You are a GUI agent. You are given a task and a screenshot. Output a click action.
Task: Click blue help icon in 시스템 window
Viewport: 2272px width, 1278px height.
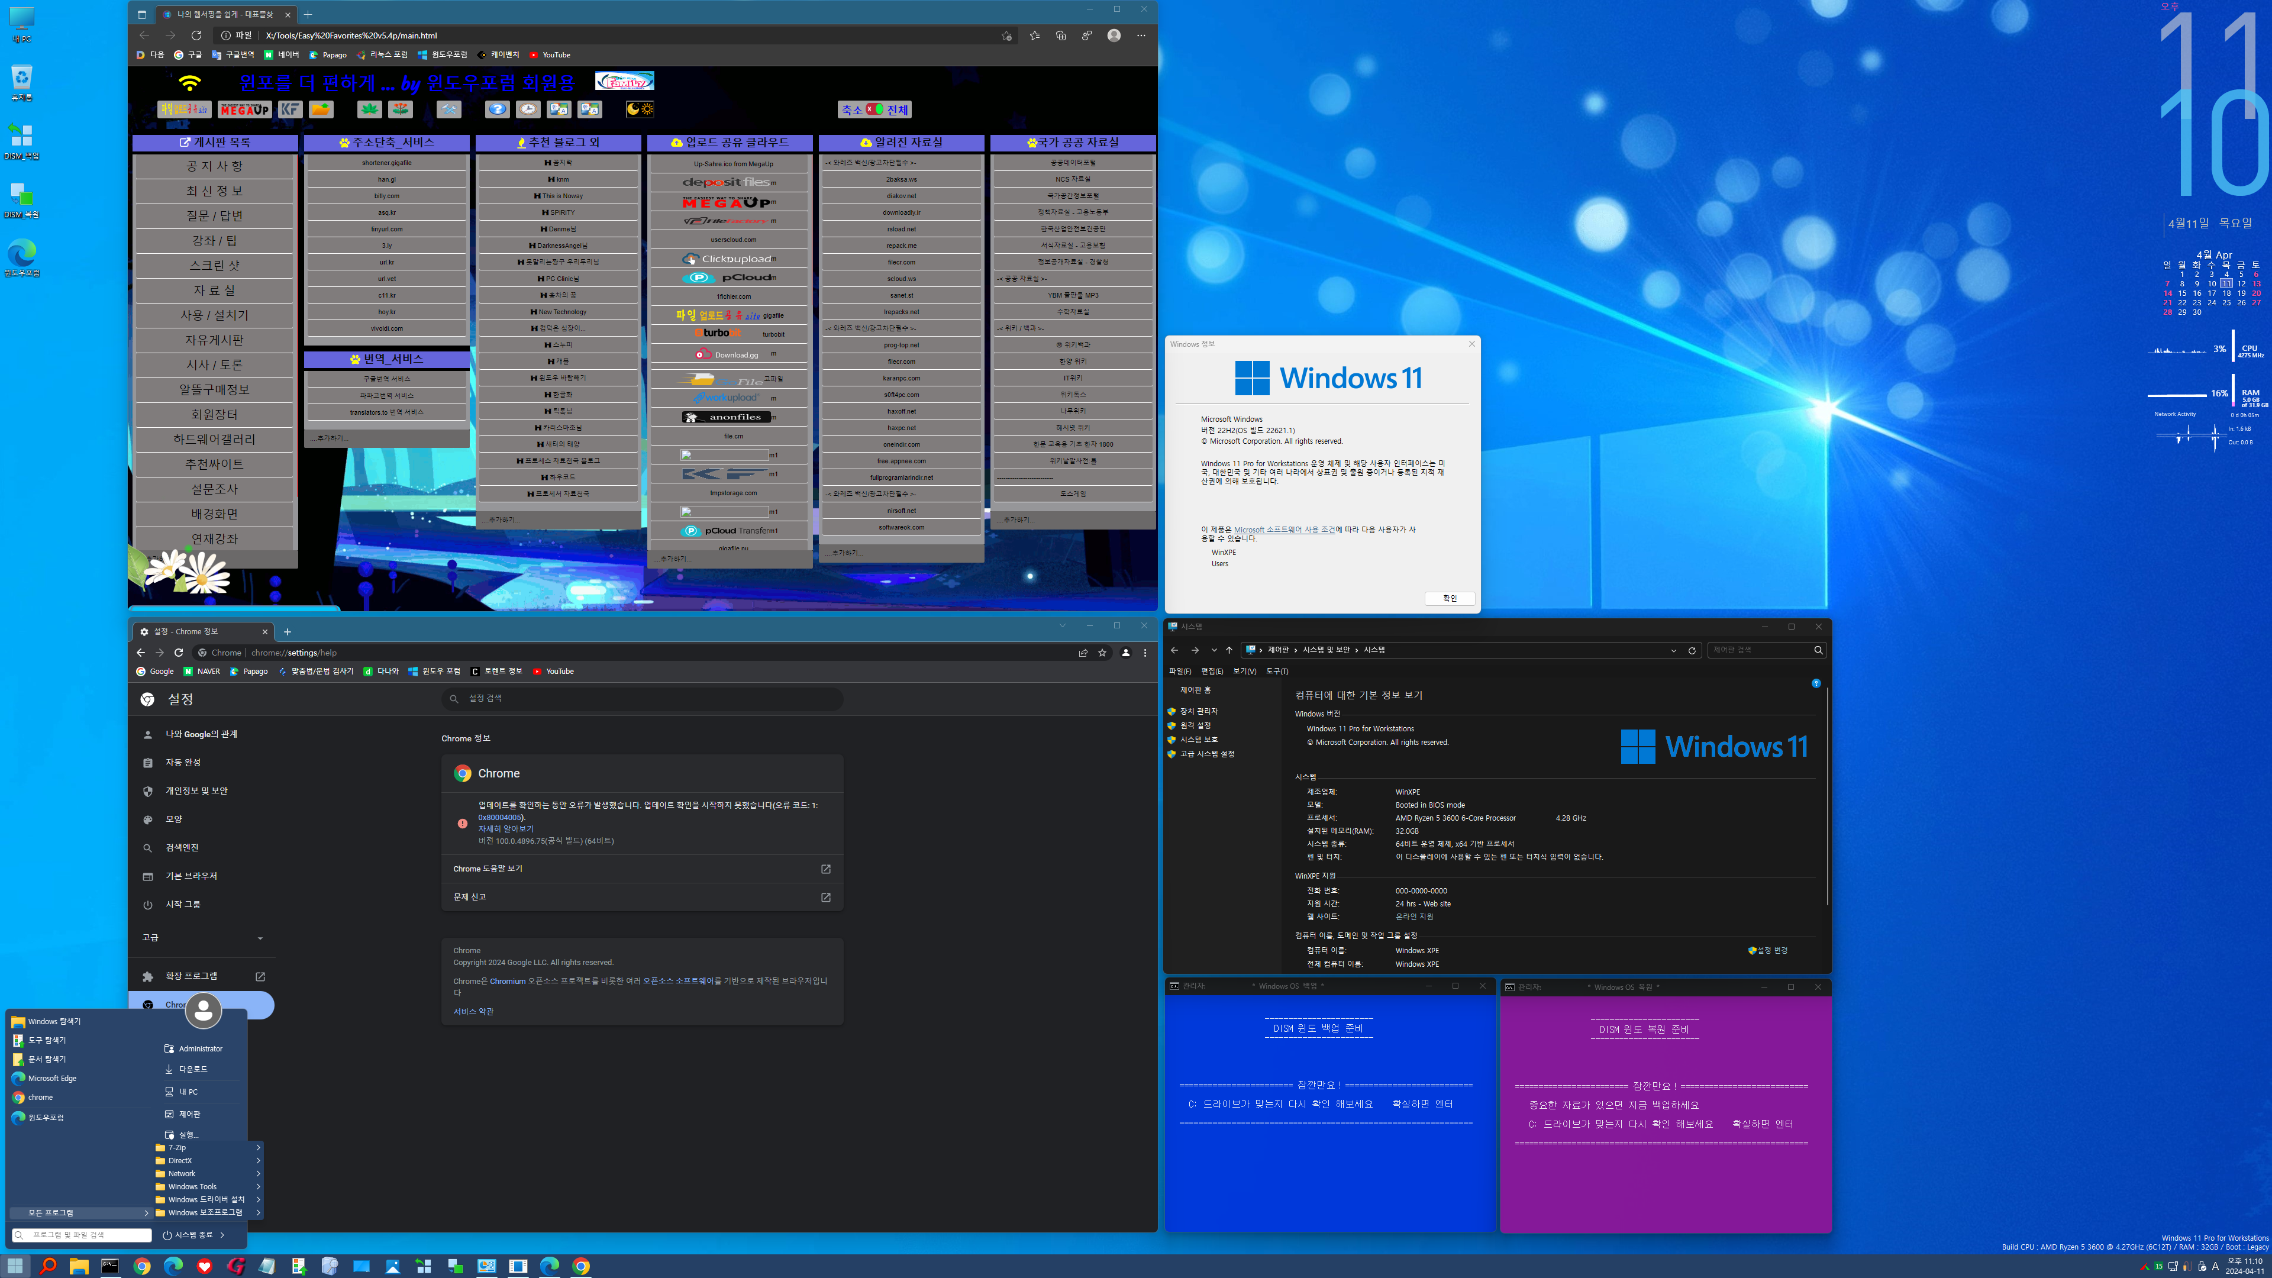pyautogui.click(x=1816, y=683)
